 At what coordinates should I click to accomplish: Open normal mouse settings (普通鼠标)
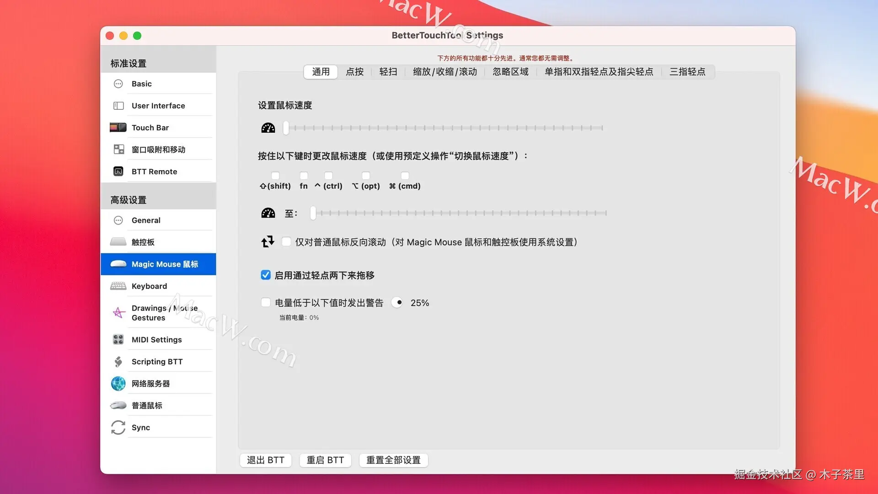tap(147, 405)
